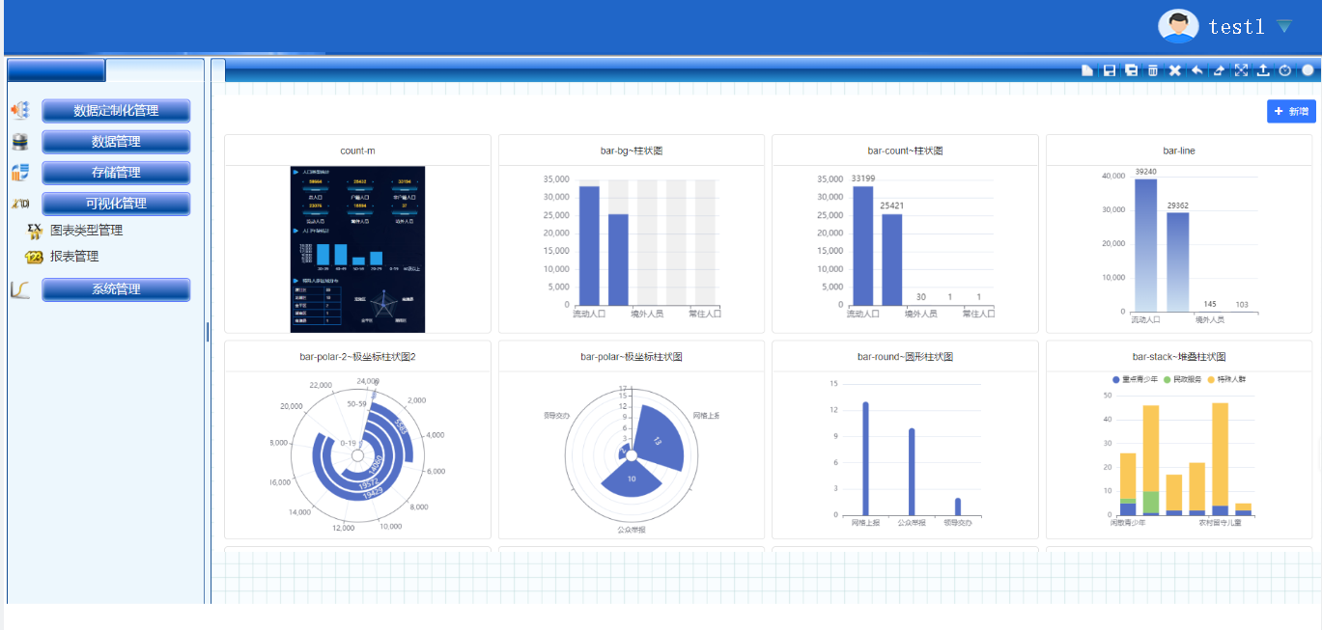Collapse the 可视化管理 sidebar section

(x=116, y=204)
